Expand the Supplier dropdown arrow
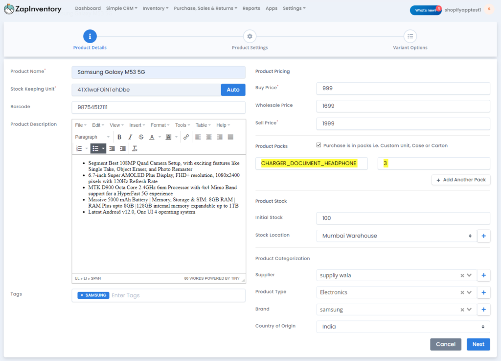 [x=469, y=275]
